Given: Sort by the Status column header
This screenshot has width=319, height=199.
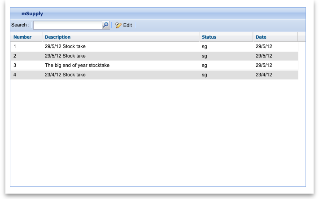Looking at the screenshot, I should click(x=209, y=37).
